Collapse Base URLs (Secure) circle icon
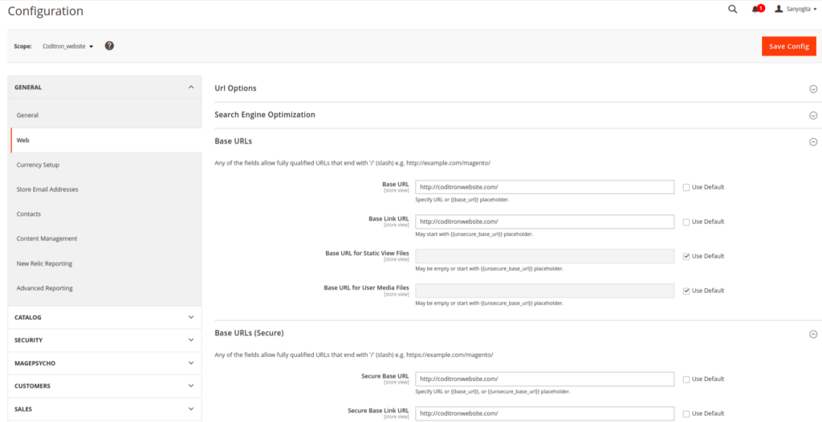The width and height of the screenshot is (822, 422). 812,334
